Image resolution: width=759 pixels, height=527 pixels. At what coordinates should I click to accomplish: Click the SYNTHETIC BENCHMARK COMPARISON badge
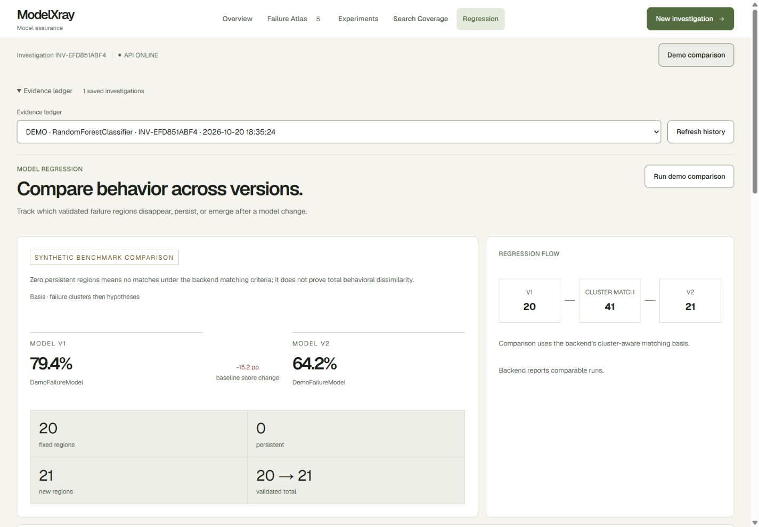(104, 257)
